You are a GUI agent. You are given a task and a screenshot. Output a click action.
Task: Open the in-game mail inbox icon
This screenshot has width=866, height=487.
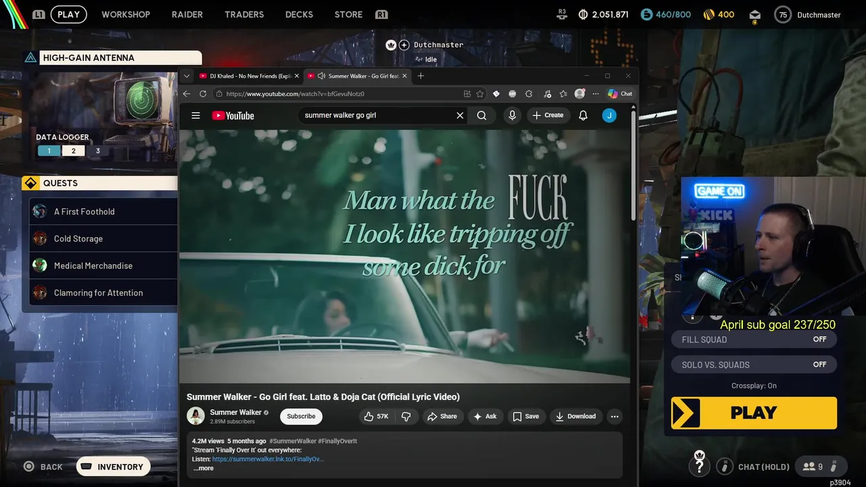755,15
